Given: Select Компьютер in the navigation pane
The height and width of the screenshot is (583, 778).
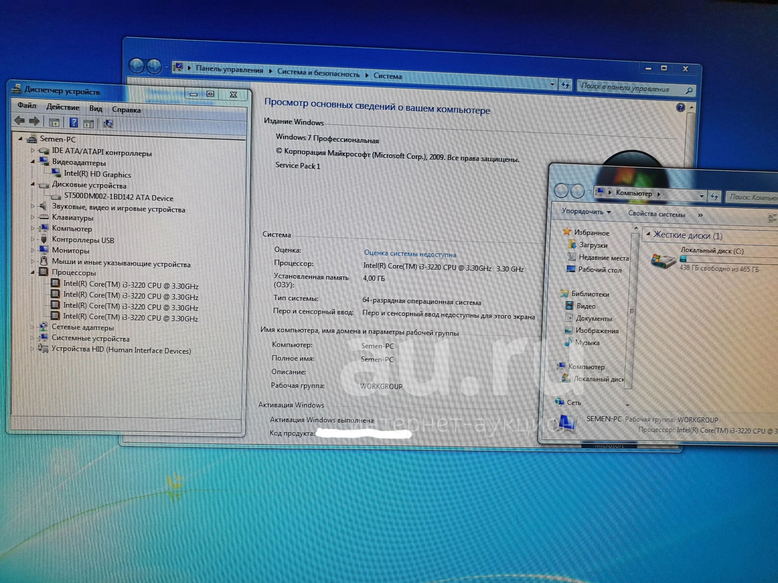Looking at the screenshot, I should coord(586,367).
